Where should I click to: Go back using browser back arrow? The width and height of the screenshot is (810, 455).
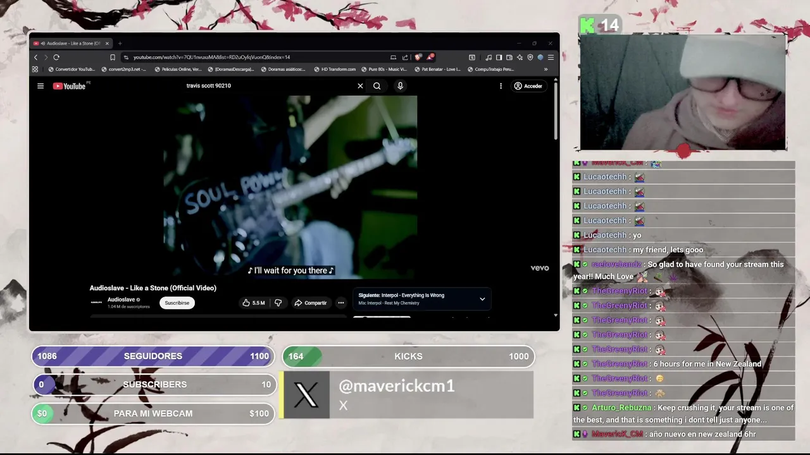coord(35,57)
